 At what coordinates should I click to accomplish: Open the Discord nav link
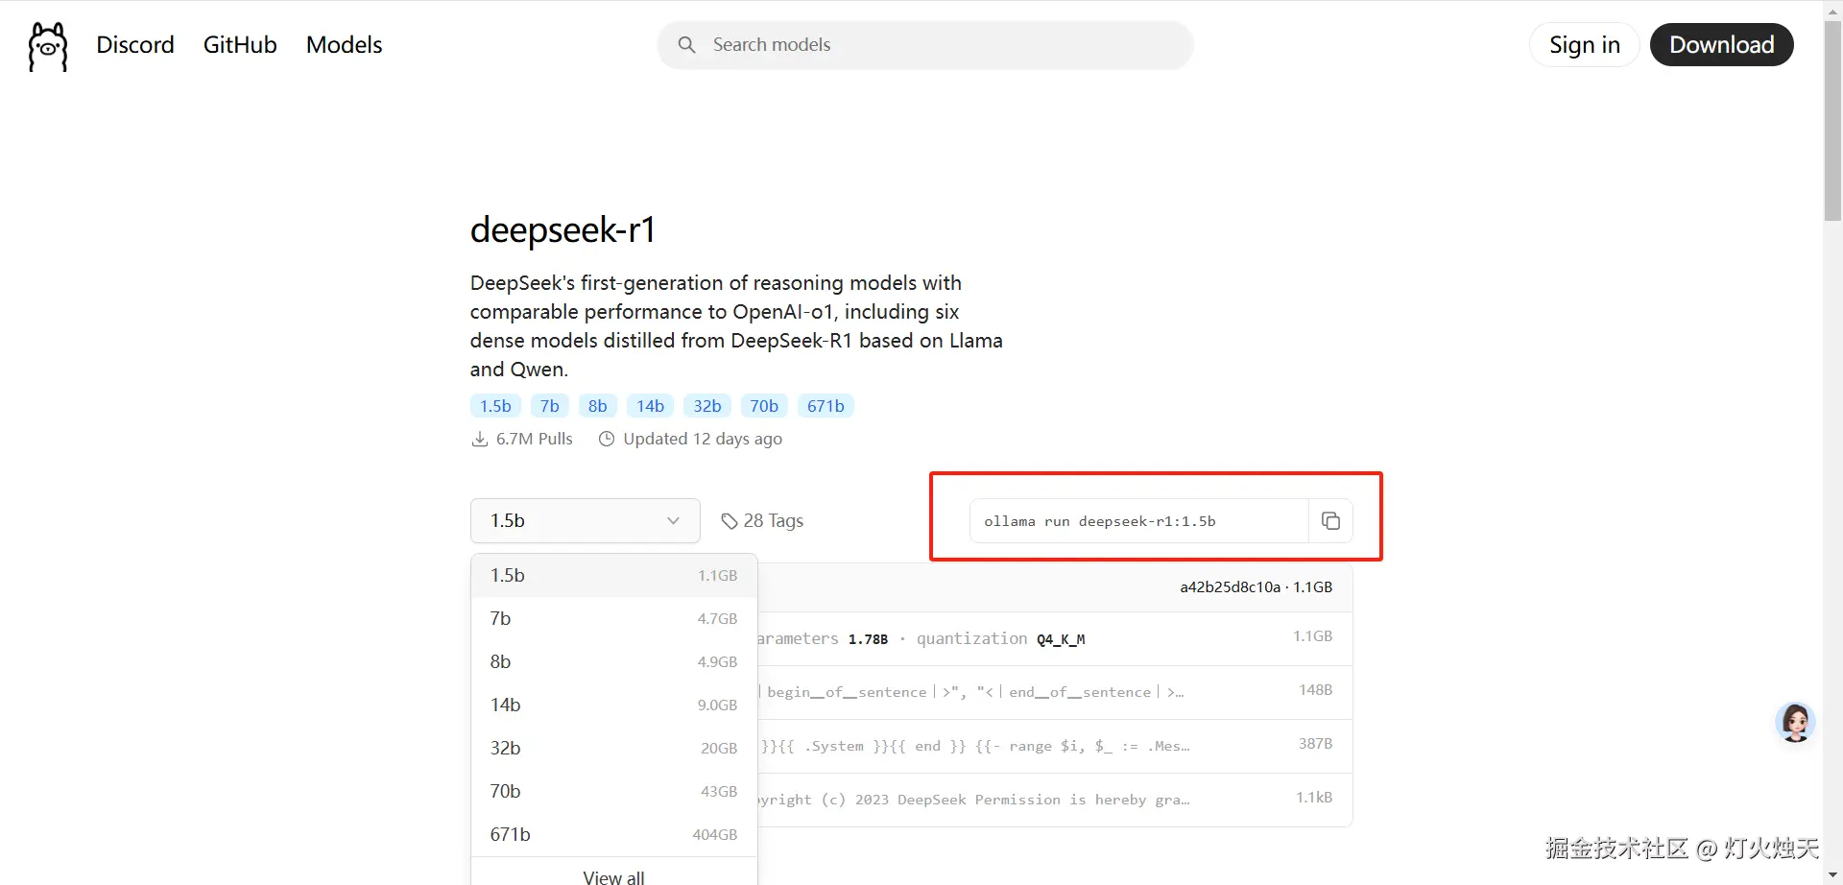(x=135, y=45)
